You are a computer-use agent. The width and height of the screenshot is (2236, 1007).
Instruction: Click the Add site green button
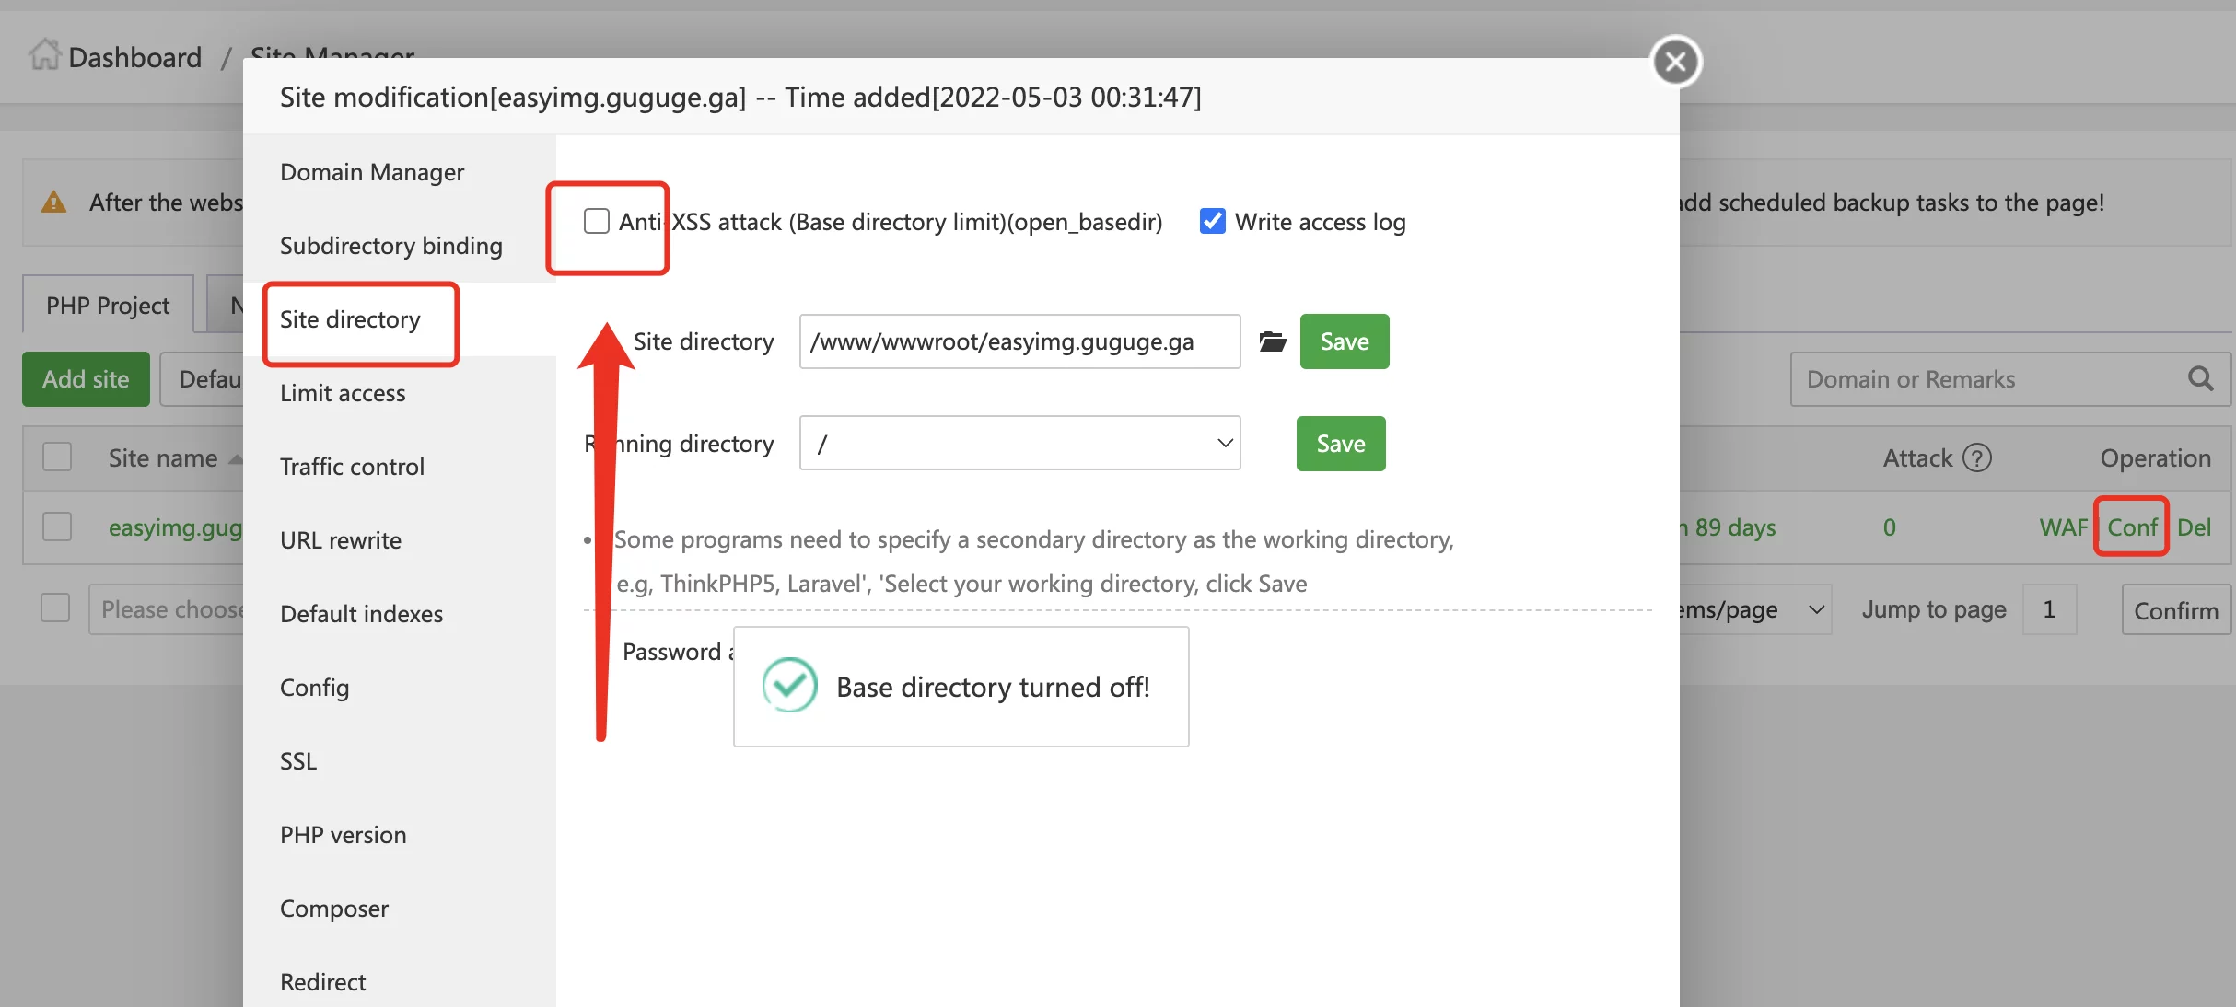point(86,377)
